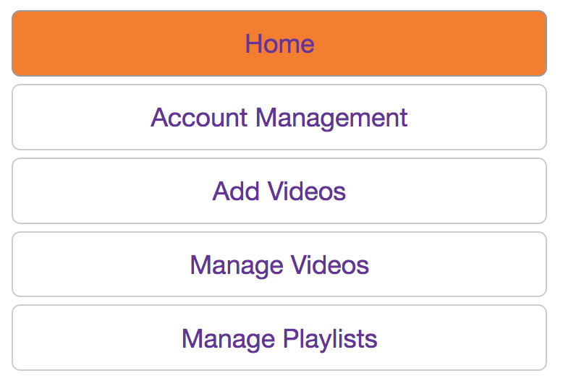Click the Account Management button
Screen dimensions: 563x386
279,118
